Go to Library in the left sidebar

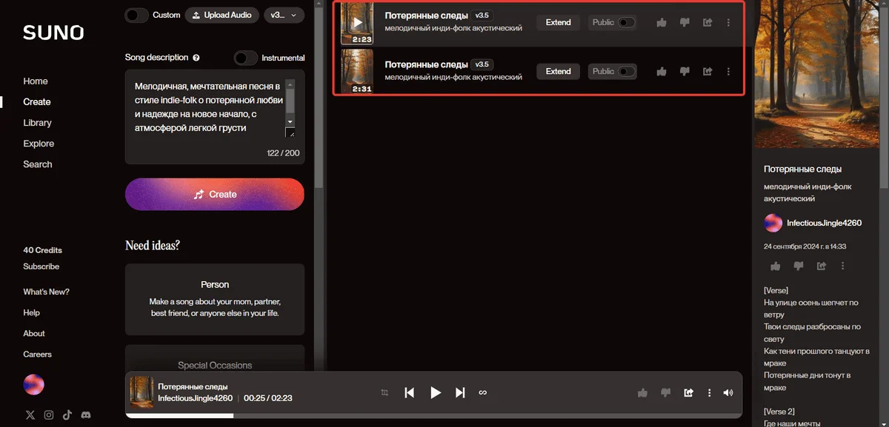[x=37, y=123]
